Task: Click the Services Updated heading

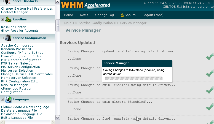Action: (77, 42)
